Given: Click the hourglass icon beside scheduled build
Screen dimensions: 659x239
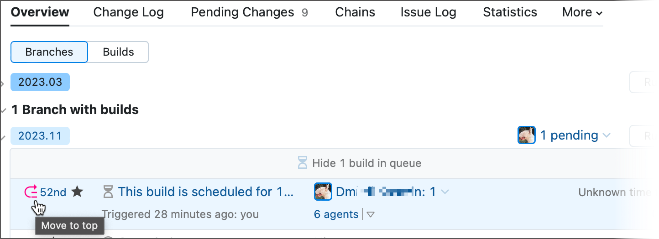Looking at the screenshot, I should 108,192.
